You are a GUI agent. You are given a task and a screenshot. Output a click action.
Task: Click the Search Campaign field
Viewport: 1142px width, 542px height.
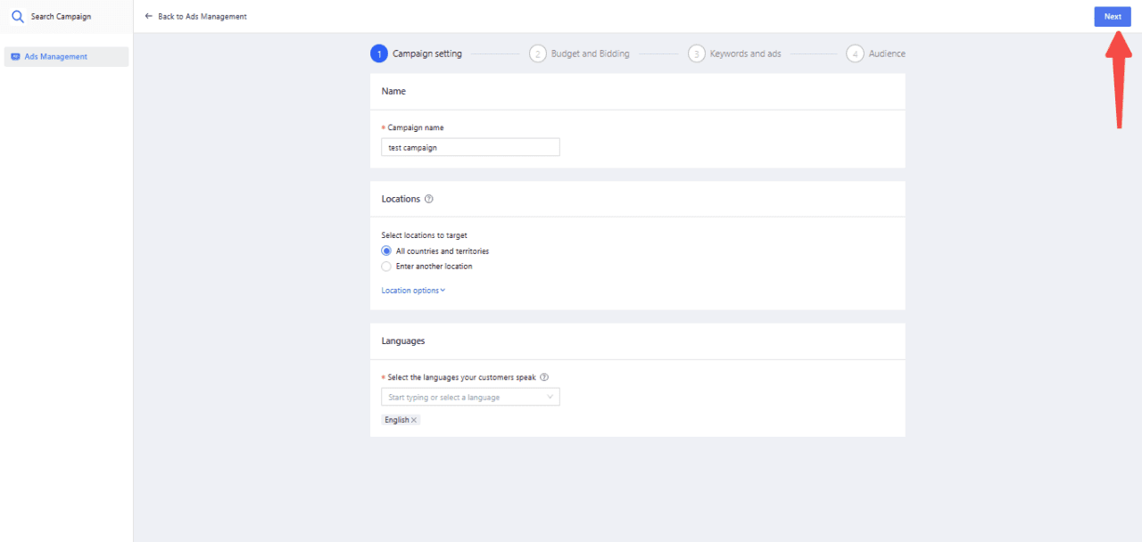pos(61,17)
